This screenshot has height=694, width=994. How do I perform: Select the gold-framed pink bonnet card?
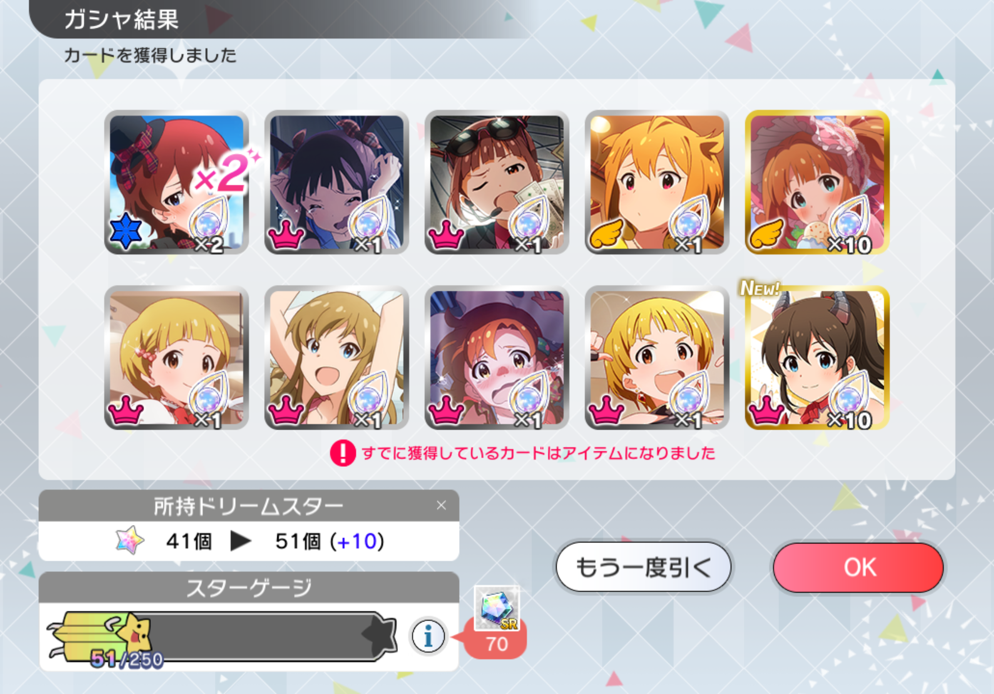[818, 182]
